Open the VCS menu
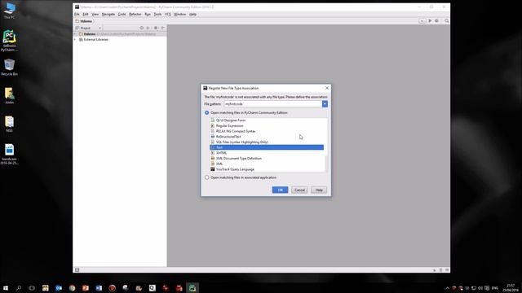522x293 pixels. click(x=168, y=15)
